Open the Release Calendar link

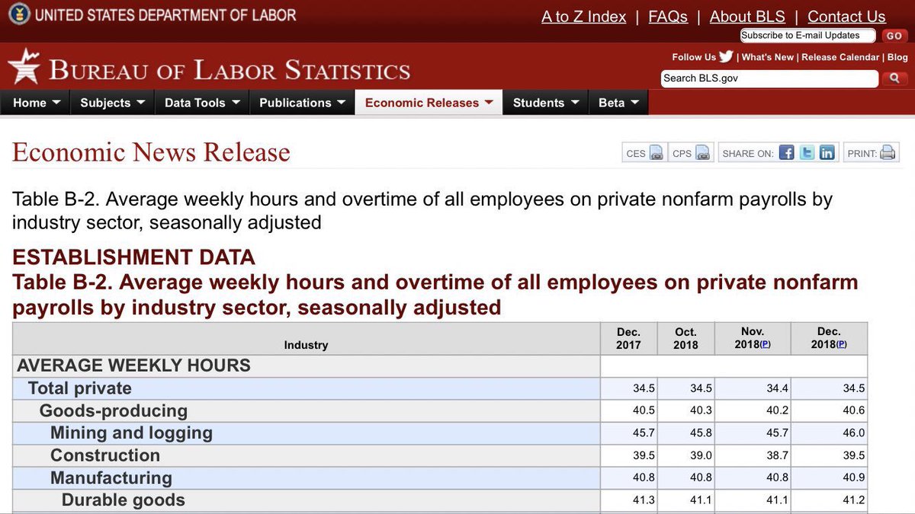coord(841,57)
